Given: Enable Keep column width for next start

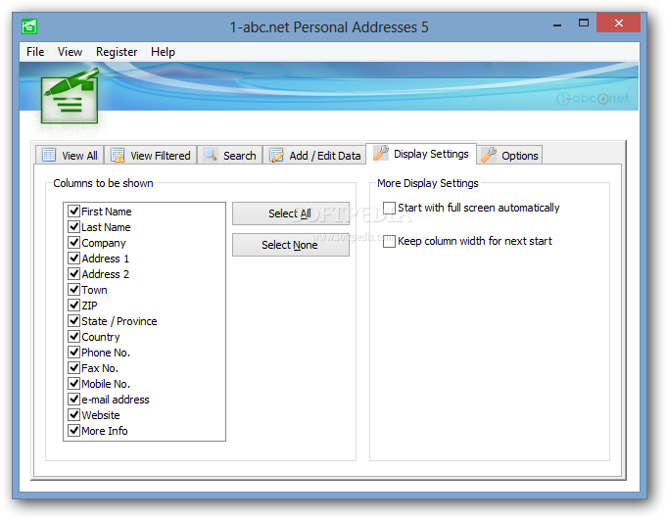Looking at the screenshot, I should coord(389,241).
